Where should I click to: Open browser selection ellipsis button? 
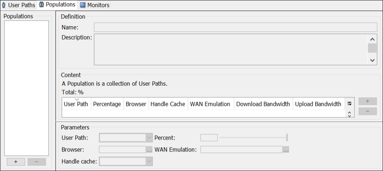tap(149, 150)
